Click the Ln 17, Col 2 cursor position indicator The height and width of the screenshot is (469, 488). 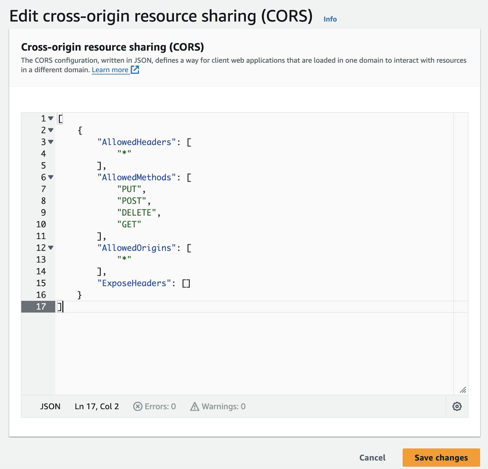tap(97, 406)
